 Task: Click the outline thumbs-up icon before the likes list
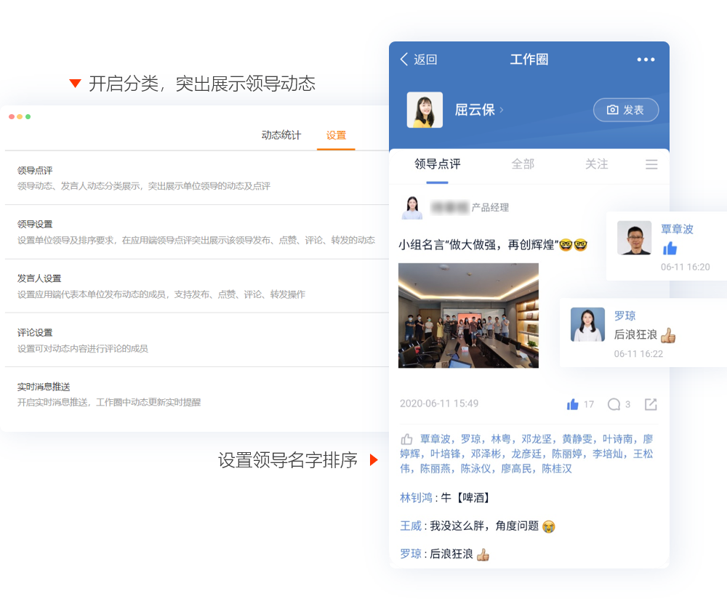click(x=406, y=438)
